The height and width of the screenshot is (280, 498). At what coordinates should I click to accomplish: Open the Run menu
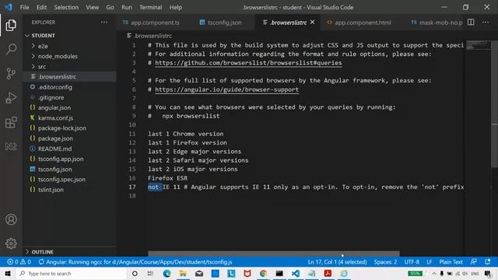tap(126, 7)
